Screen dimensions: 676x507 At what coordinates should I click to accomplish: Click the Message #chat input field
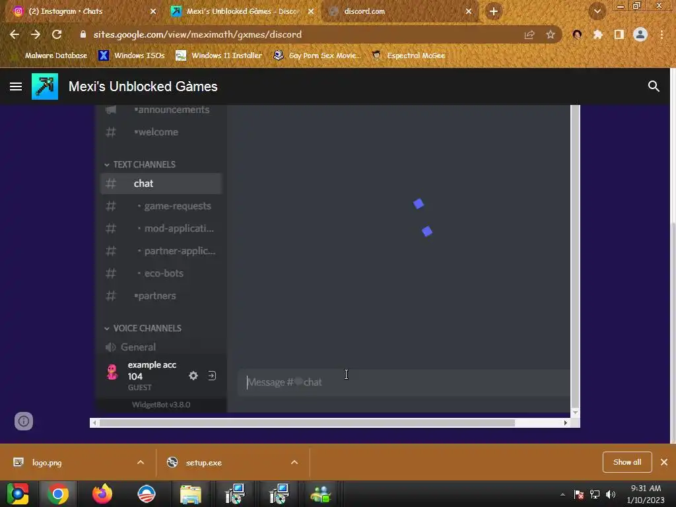click(403, 382)
